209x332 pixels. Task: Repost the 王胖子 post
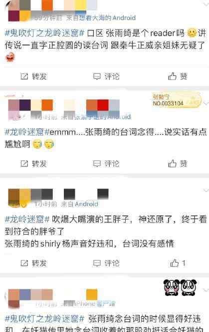coord(33,263)
